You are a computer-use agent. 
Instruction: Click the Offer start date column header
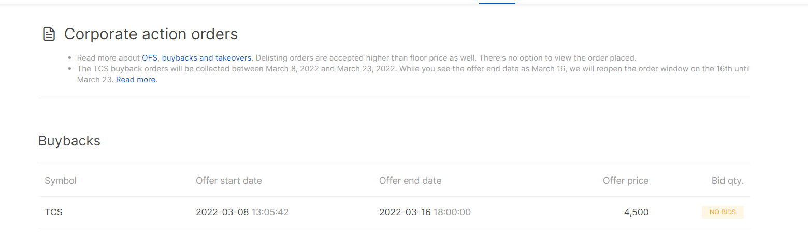click(228, 181)
